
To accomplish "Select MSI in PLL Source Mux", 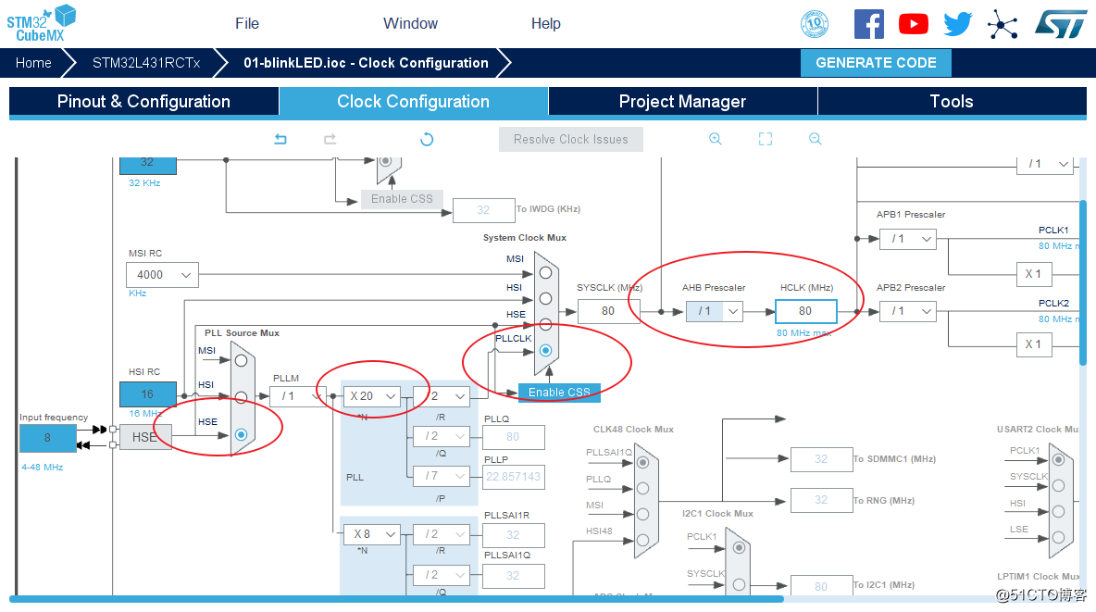I will click(x=242, y=361).
